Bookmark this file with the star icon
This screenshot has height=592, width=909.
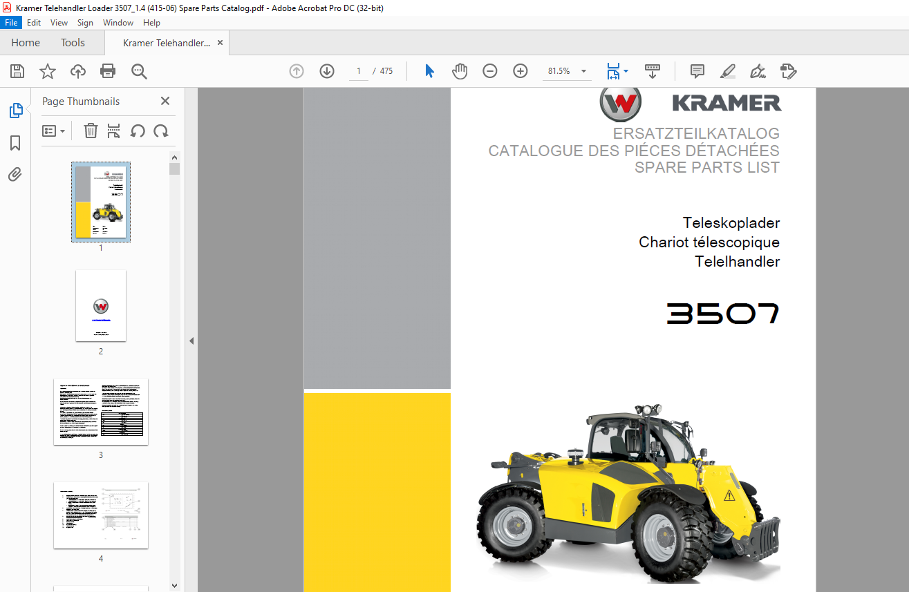tap(48, 71)
